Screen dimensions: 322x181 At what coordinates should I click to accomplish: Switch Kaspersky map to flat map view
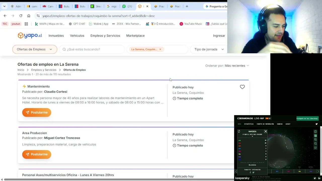pyautogui.click(x=315, y=136)
